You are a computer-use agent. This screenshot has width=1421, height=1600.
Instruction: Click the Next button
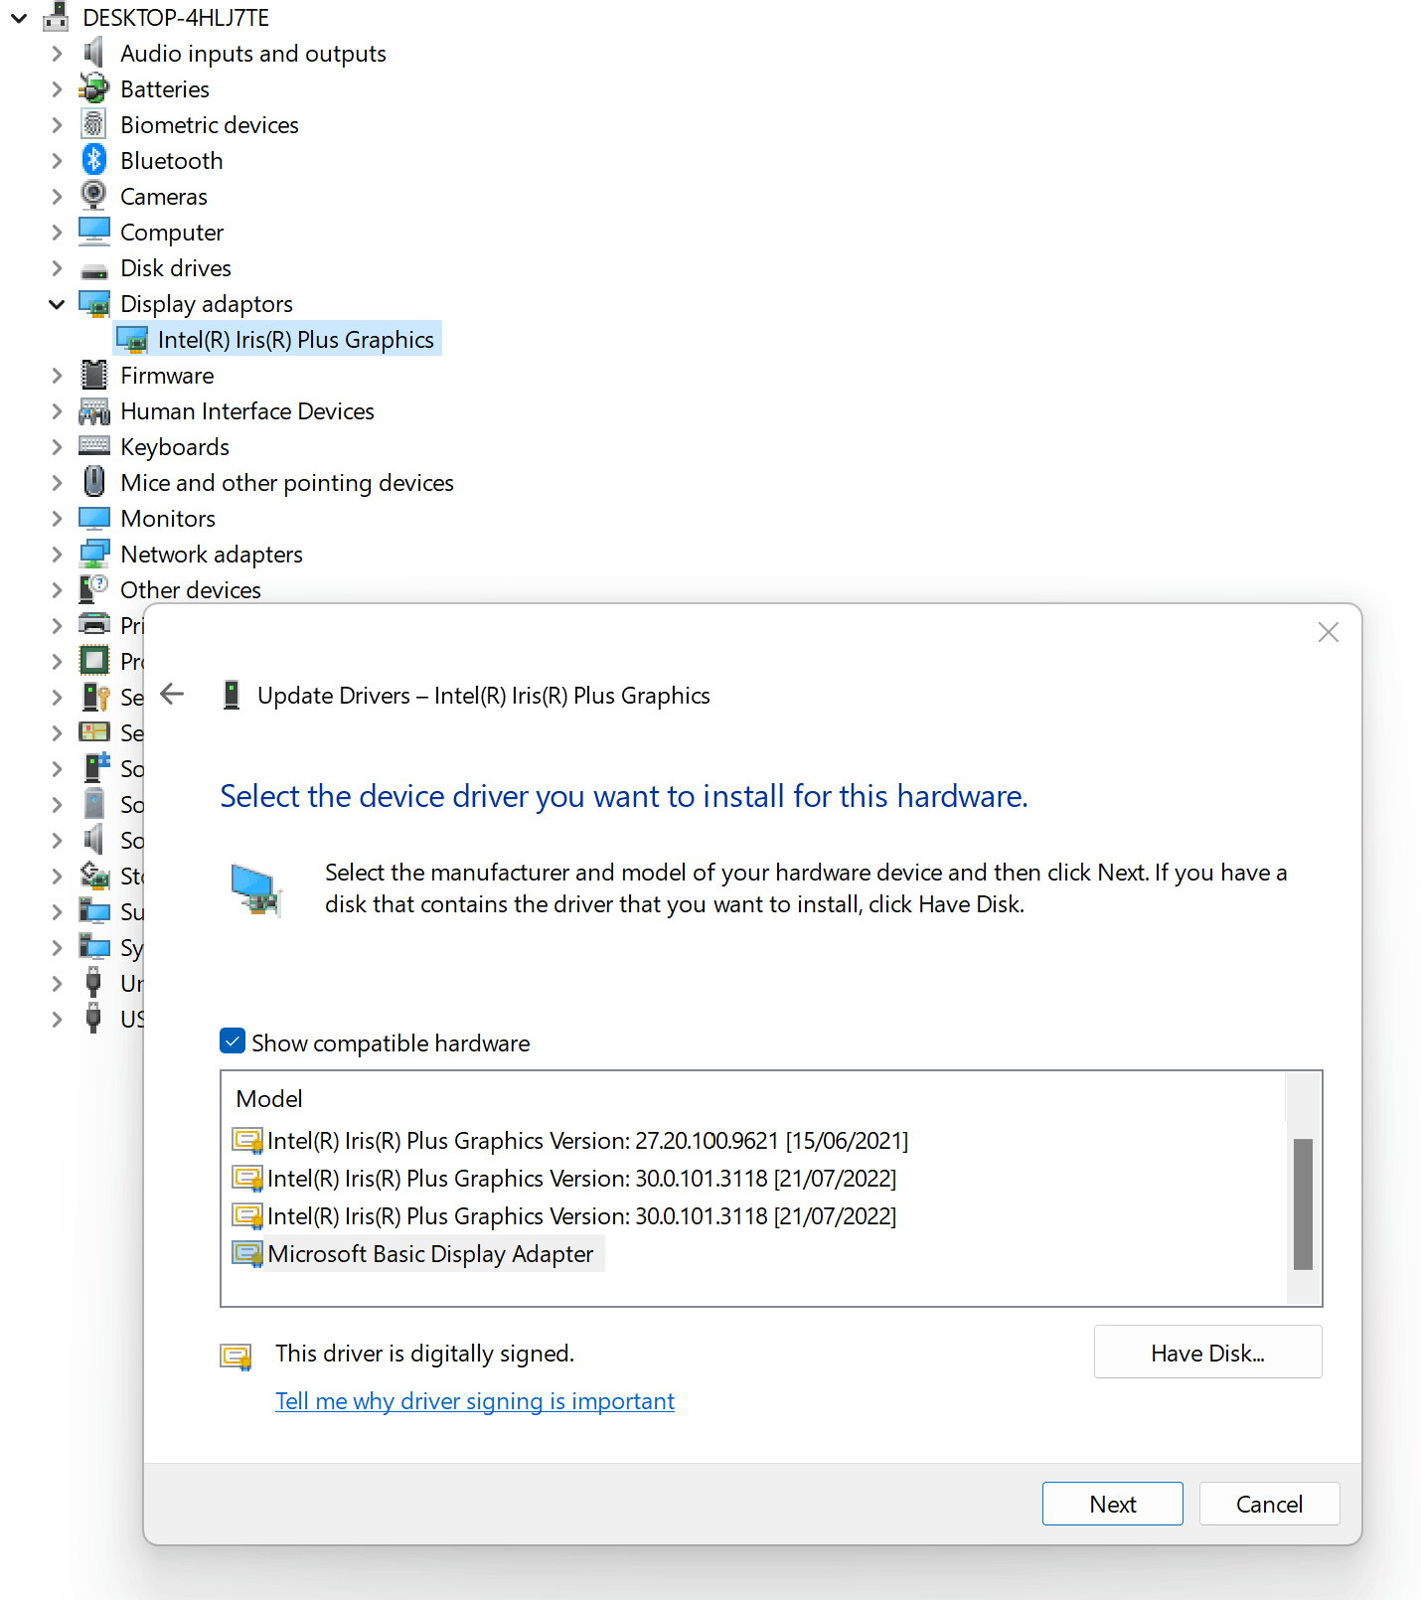tap(1113, 1504)
